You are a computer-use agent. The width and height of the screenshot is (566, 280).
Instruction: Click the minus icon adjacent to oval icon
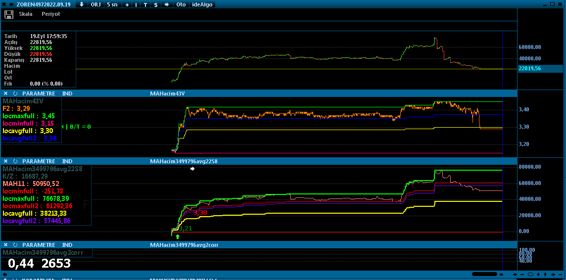tap(523, 275)
